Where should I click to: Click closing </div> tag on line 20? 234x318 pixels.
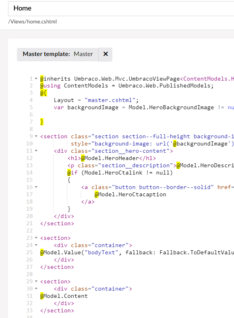[x=64, y=216]
